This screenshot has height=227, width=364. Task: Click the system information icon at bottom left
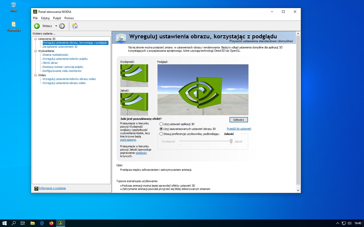pyautogui.click(x=36, y=188)
